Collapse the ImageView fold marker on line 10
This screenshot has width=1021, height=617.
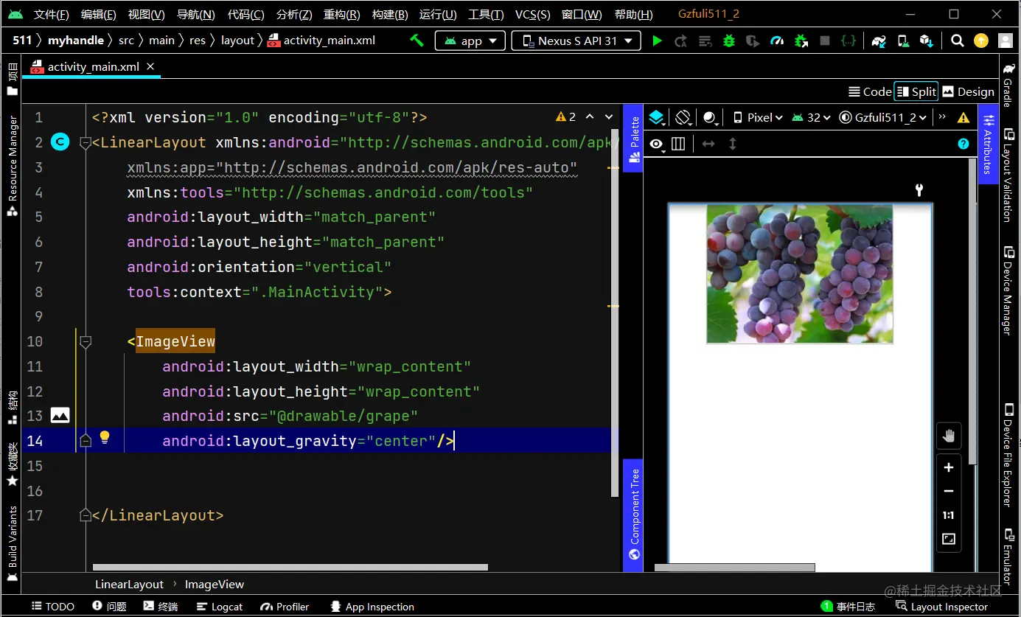pos(86,341)
